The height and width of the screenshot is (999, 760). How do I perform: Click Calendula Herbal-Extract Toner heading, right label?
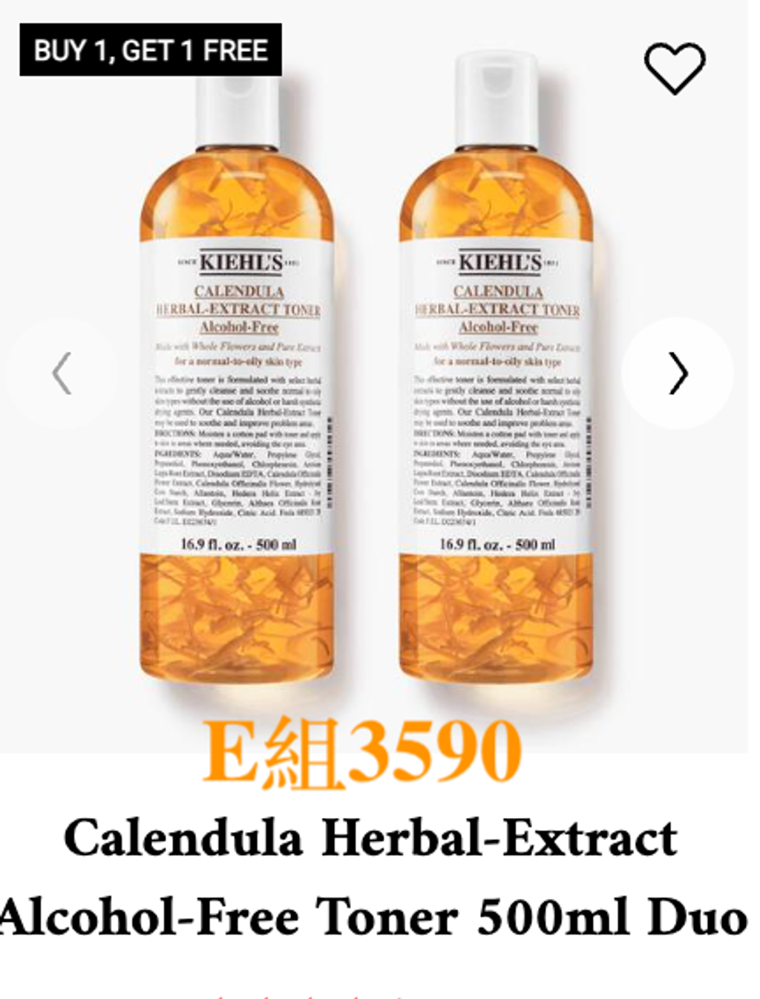497,300
